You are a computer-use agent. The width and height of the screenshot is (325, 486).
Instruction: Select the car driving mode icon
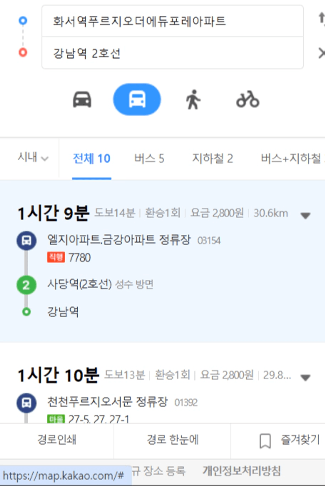pos(82,99)
